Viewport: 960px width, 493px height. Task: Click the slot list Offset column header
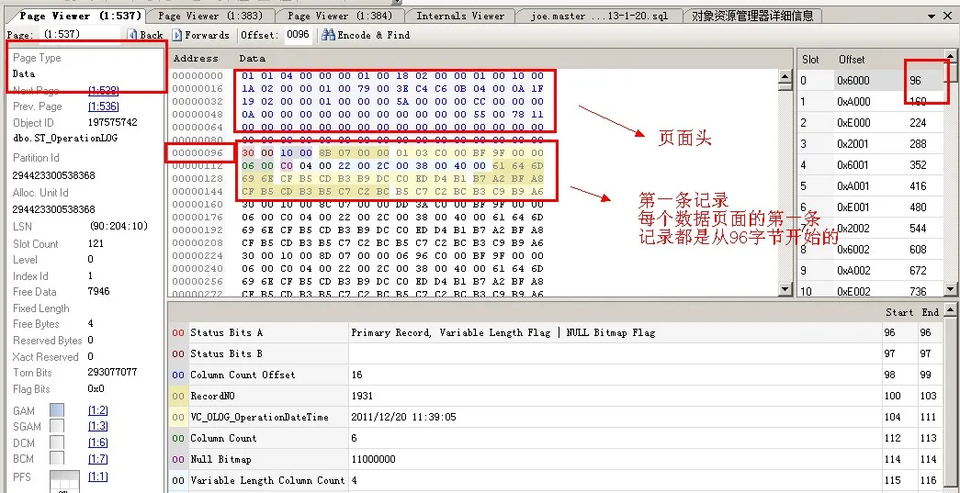tap(852, 60)
